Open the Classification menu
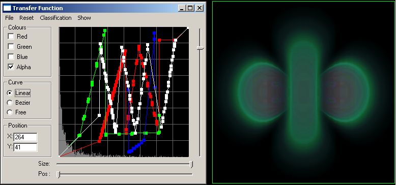This screenshot has height=185, width=396. [x=55, y=18]
